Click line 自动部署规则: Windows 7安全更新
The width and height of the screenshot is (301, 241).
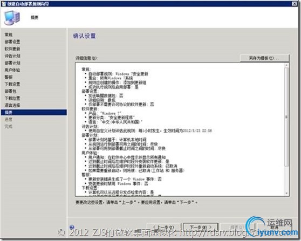click(x=118, y=74)
